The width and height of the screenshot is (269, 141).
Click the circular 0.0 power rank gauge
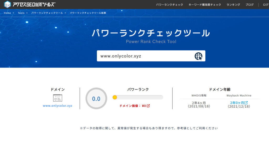click(x=96, y=98)
